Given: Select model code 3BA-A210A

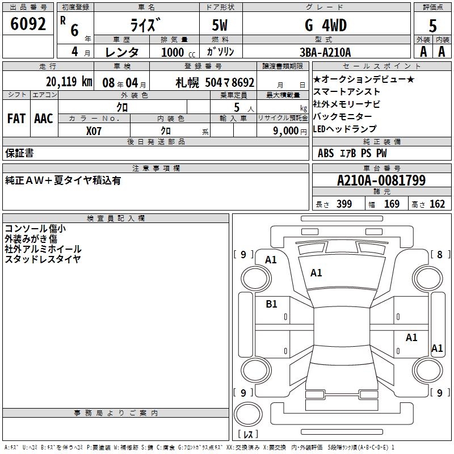Looking at the screenshot, I should tap(325, 52).
